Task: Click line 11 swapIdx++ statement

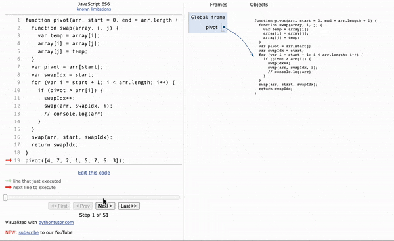Action: [x=60, y=98]
